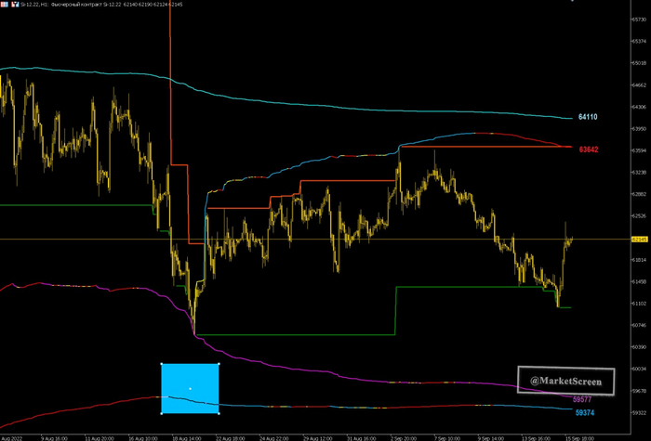Click the 65018 price scale value
651x441 pixels.
click(x=640, y=63)
